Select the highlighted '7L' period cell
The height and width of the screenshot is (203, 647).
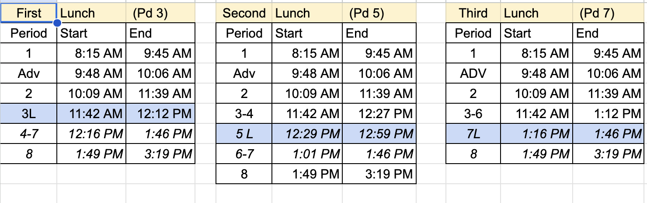coord(473,134)
